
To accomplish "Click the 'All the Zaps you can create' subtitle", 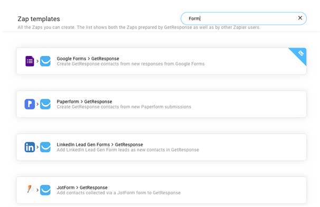I will pos(139,27).
